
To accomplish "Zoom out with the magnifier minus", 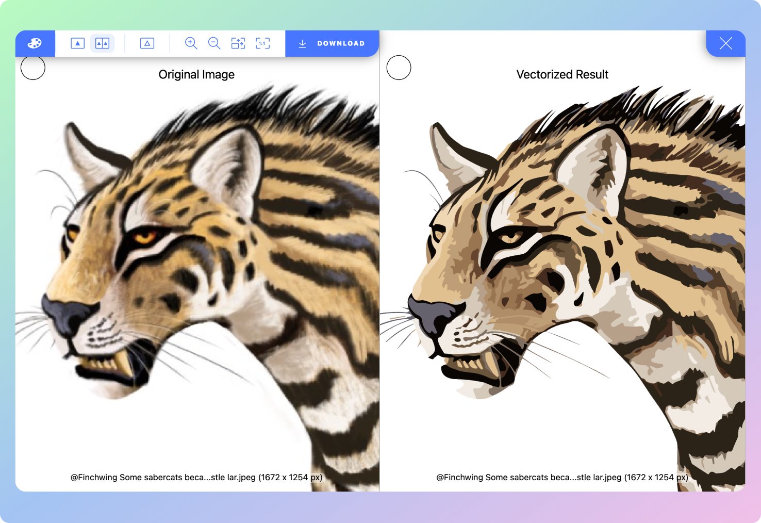I will (214, 43).
